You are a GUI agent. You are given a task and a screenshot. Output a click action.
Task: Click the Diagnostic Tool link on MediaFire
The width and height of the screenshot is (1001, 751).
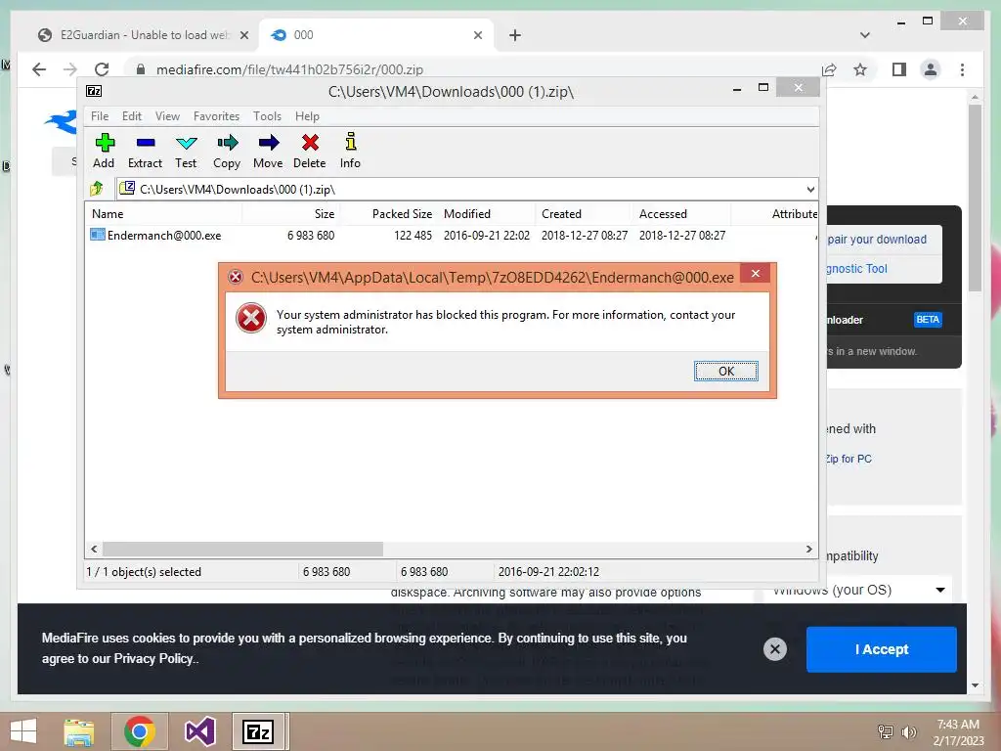[x=856, y=269]
